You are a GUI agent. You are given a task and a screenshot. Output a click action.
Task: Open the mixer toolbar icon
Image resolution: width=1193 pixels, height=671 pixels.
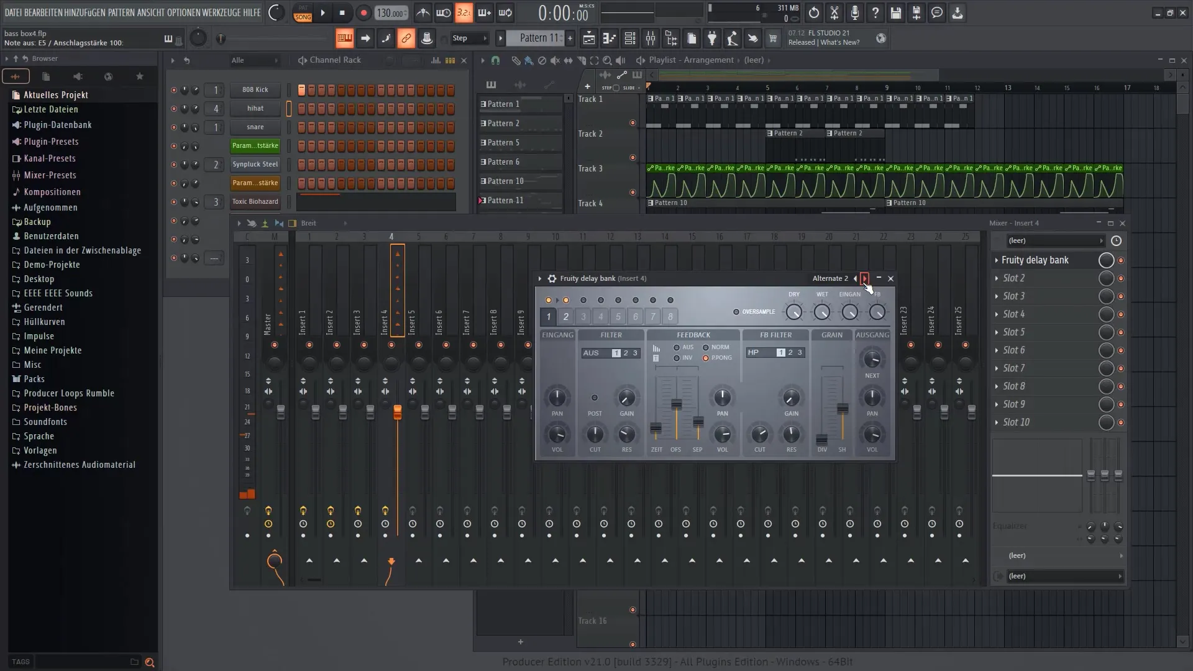point(650,39)
